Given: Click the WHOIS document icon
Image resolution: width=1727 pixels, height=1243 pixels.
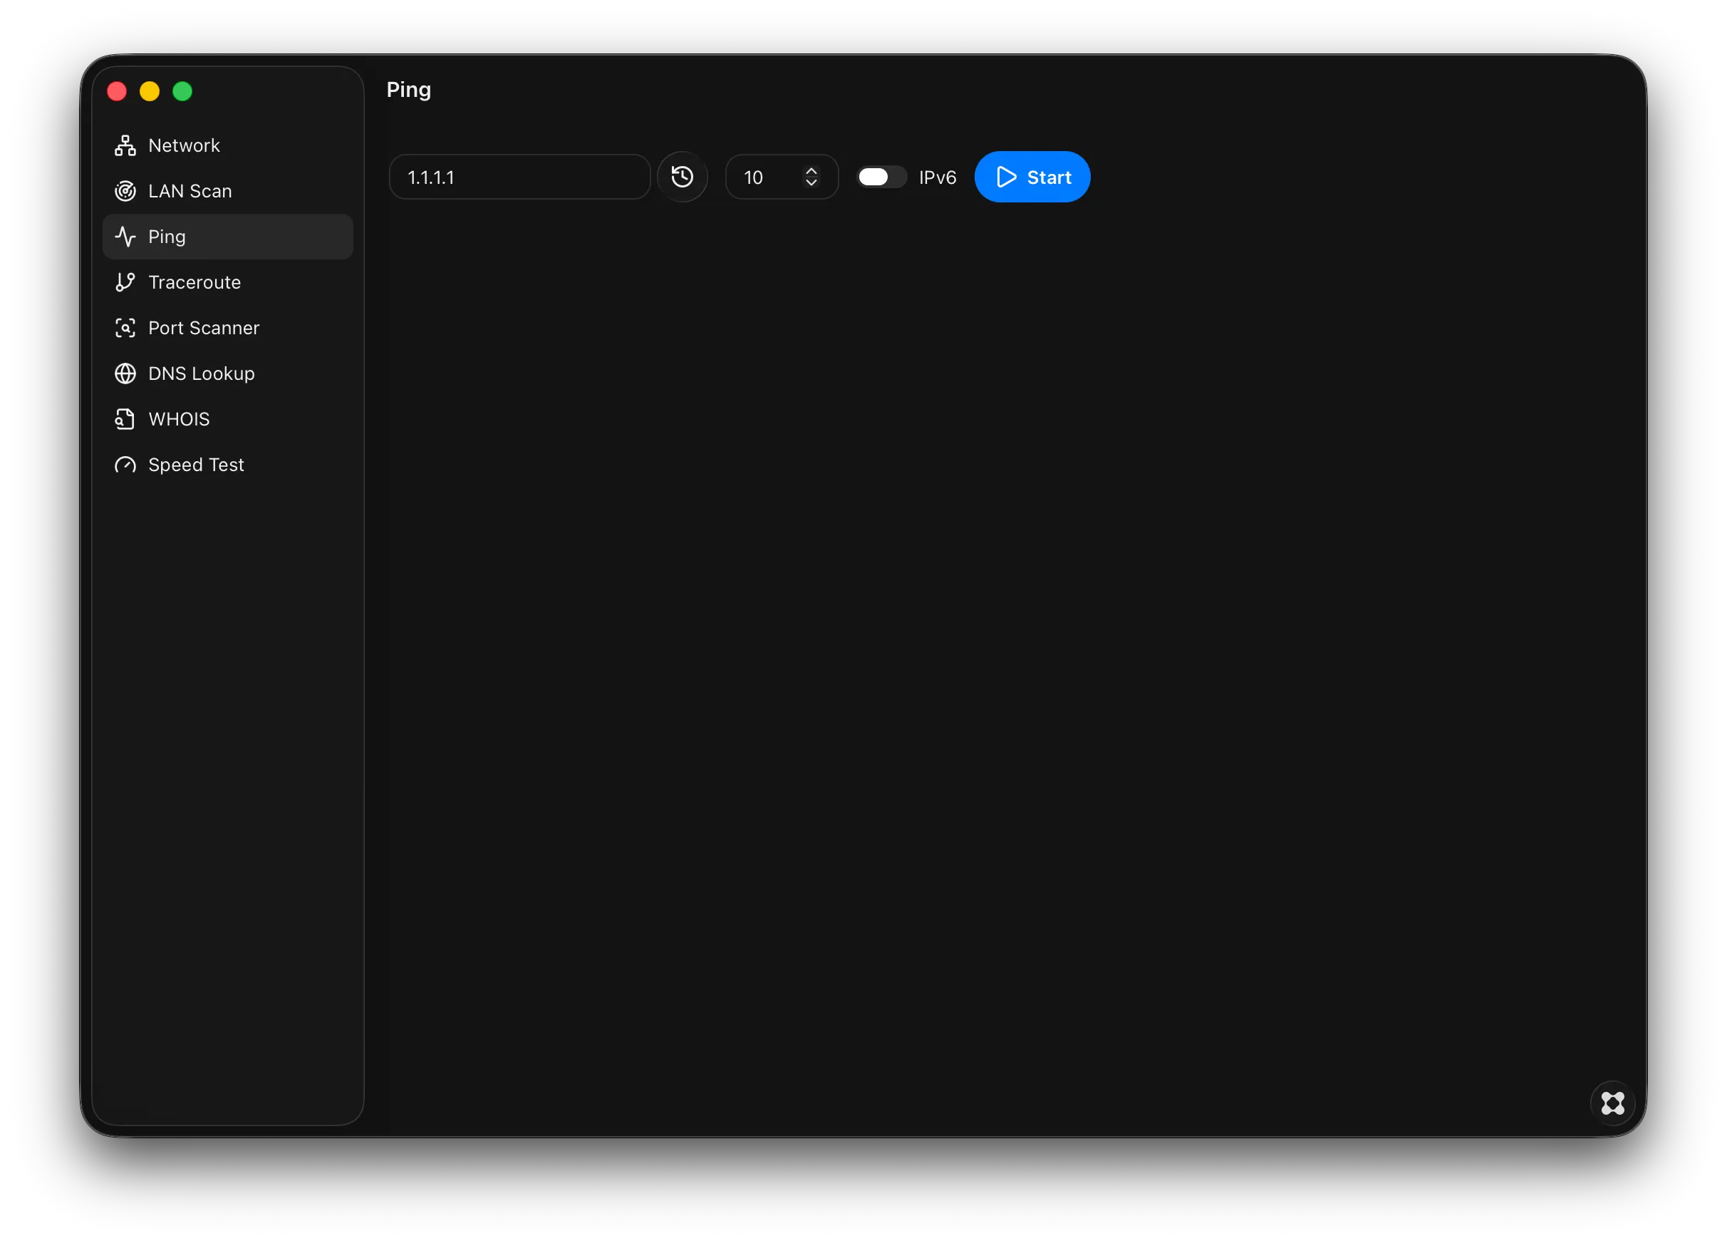Looking at the screenshot, I should (125, 420).
